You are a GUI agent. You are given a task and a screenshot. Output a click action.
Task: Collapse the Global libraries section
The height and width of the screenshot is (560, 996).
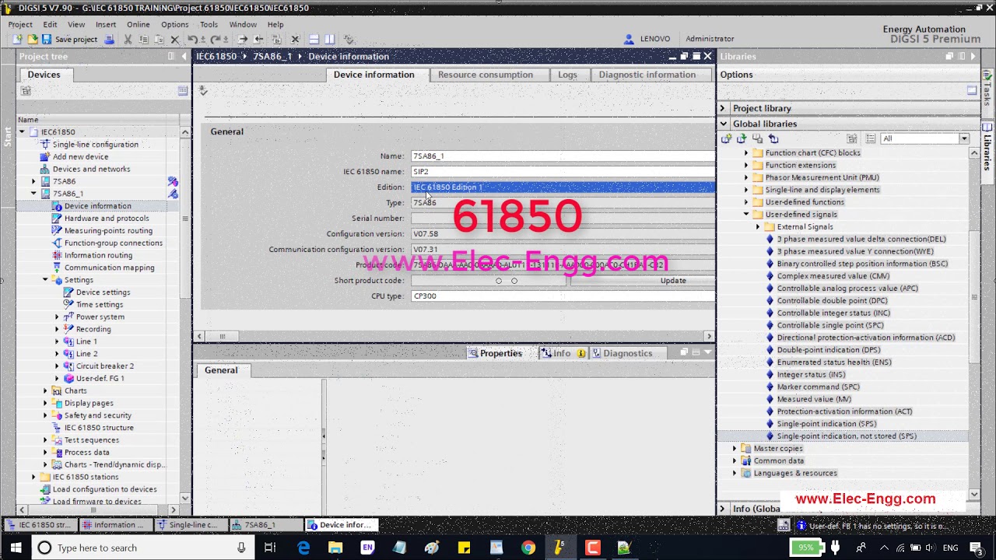point(723,124)
